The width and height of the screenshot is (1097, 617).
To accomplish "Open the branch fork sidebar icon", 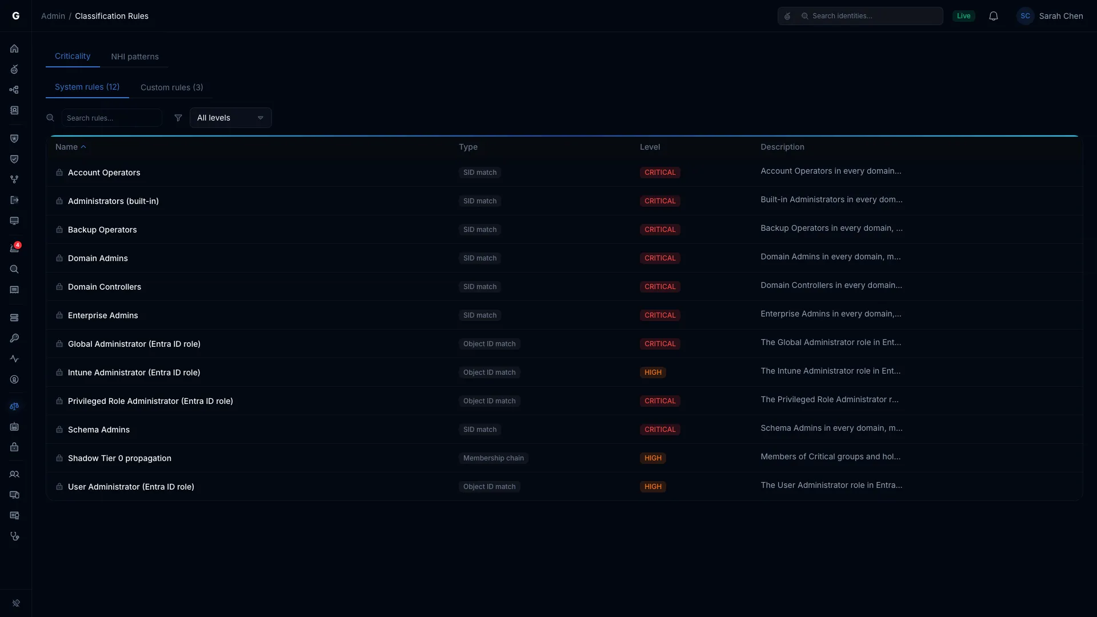I will point(14,179).
